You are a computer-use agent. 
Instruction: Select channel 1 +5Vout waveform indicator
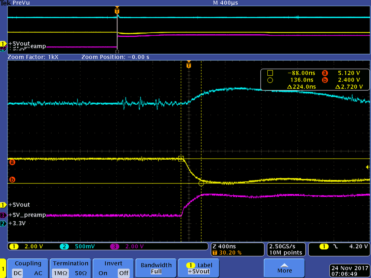pyautogui.click(x=3, y=205)
